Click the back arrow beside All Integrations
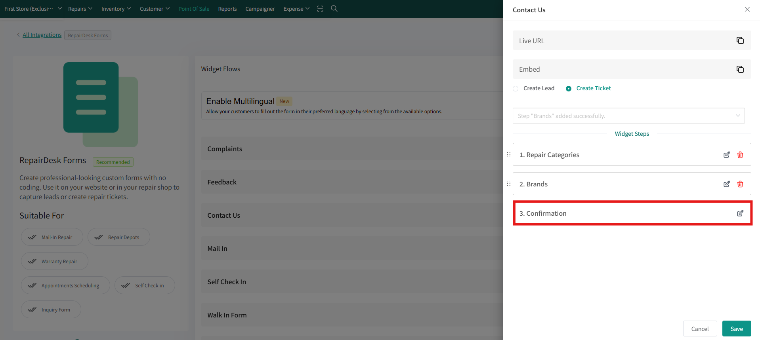760x340 pixels. 18,35
